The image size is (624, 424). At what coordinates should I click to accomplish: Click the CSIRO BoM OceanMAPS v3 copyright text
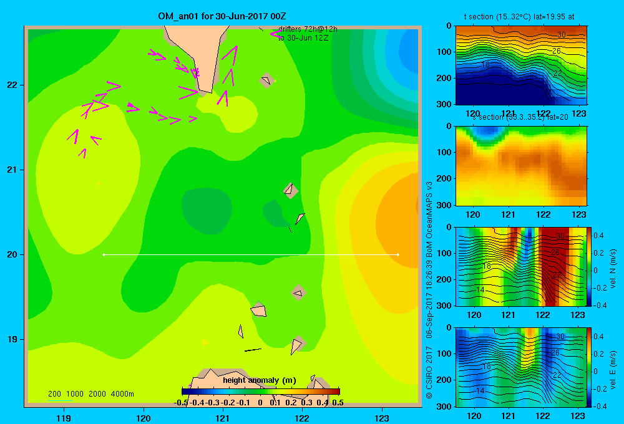pos(429,291)
